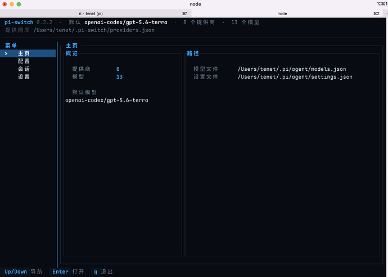
Task: Click the providers.json library path
Action: pyautogui.click(x=94, y=30)
